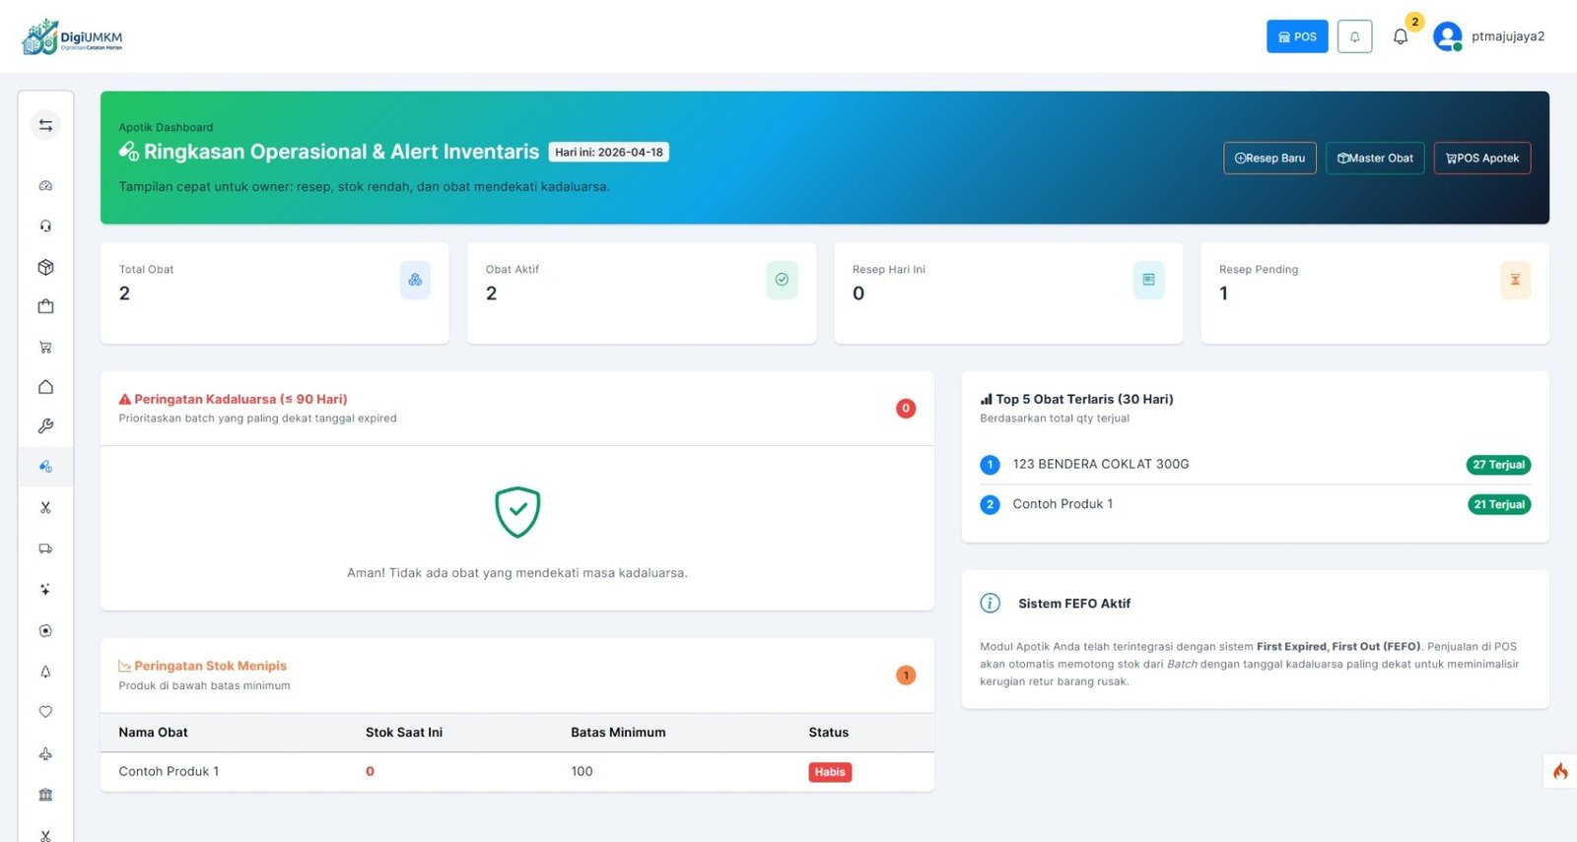
Task: Click the sparkle stars sidebar icon
Action: click(x=45, y=589)
